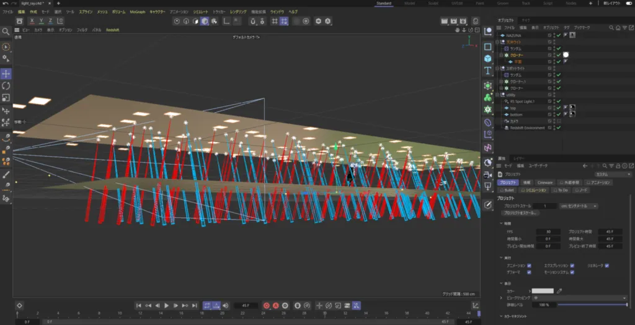Select the RS Spot Light.1 object
Viewport: 635px width, 325px height.
(522, 101)
